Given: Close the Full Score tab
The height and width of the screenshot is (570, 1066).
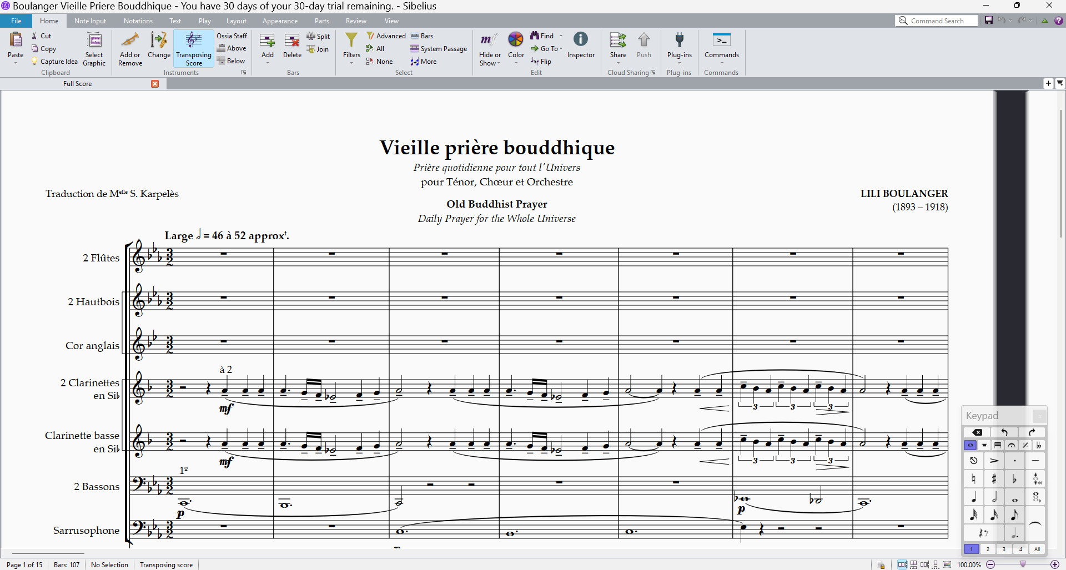Looking at the screenshot, I should pos(155,84).
